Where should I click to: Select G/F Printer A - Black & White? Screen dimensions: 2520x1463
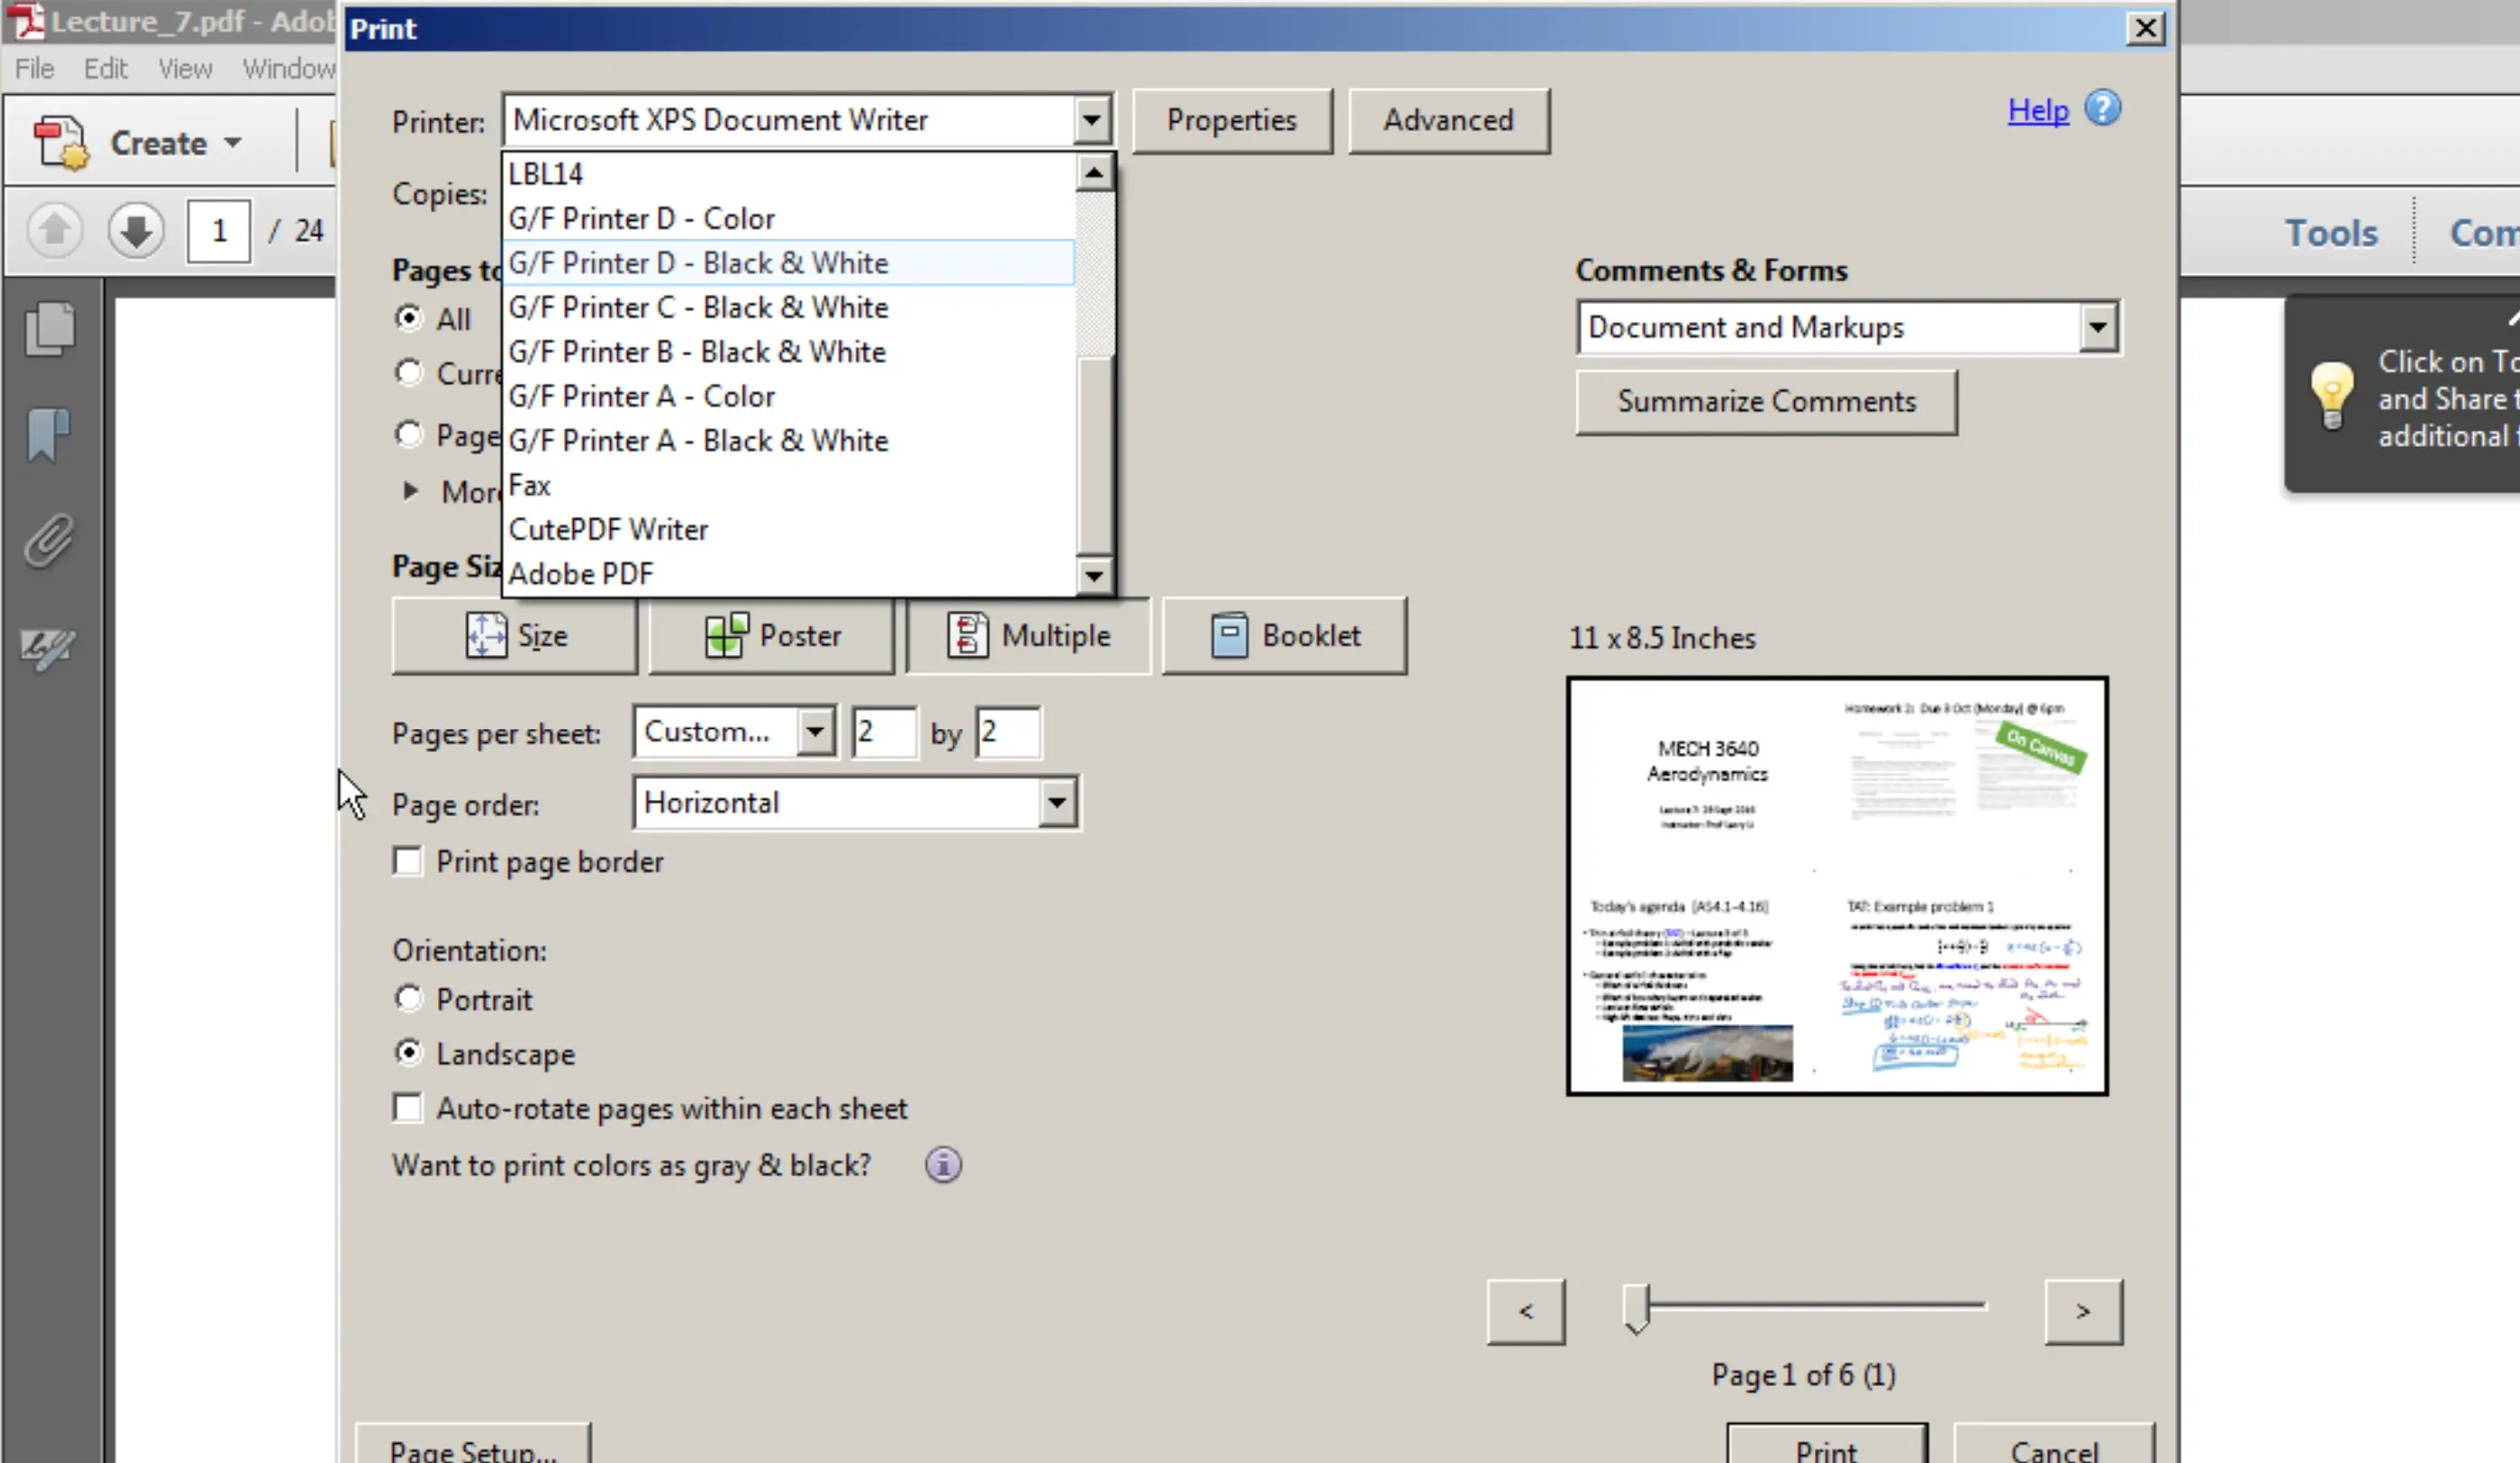[x=789, y=441]
